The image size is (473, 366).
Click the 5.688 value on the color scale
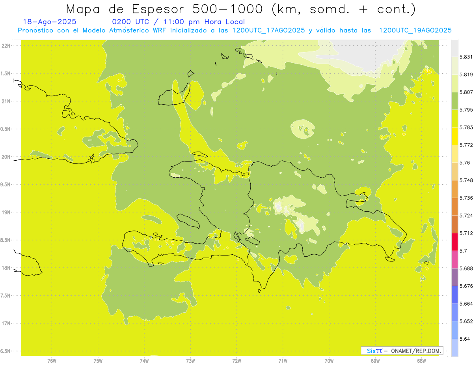[466, 268]
